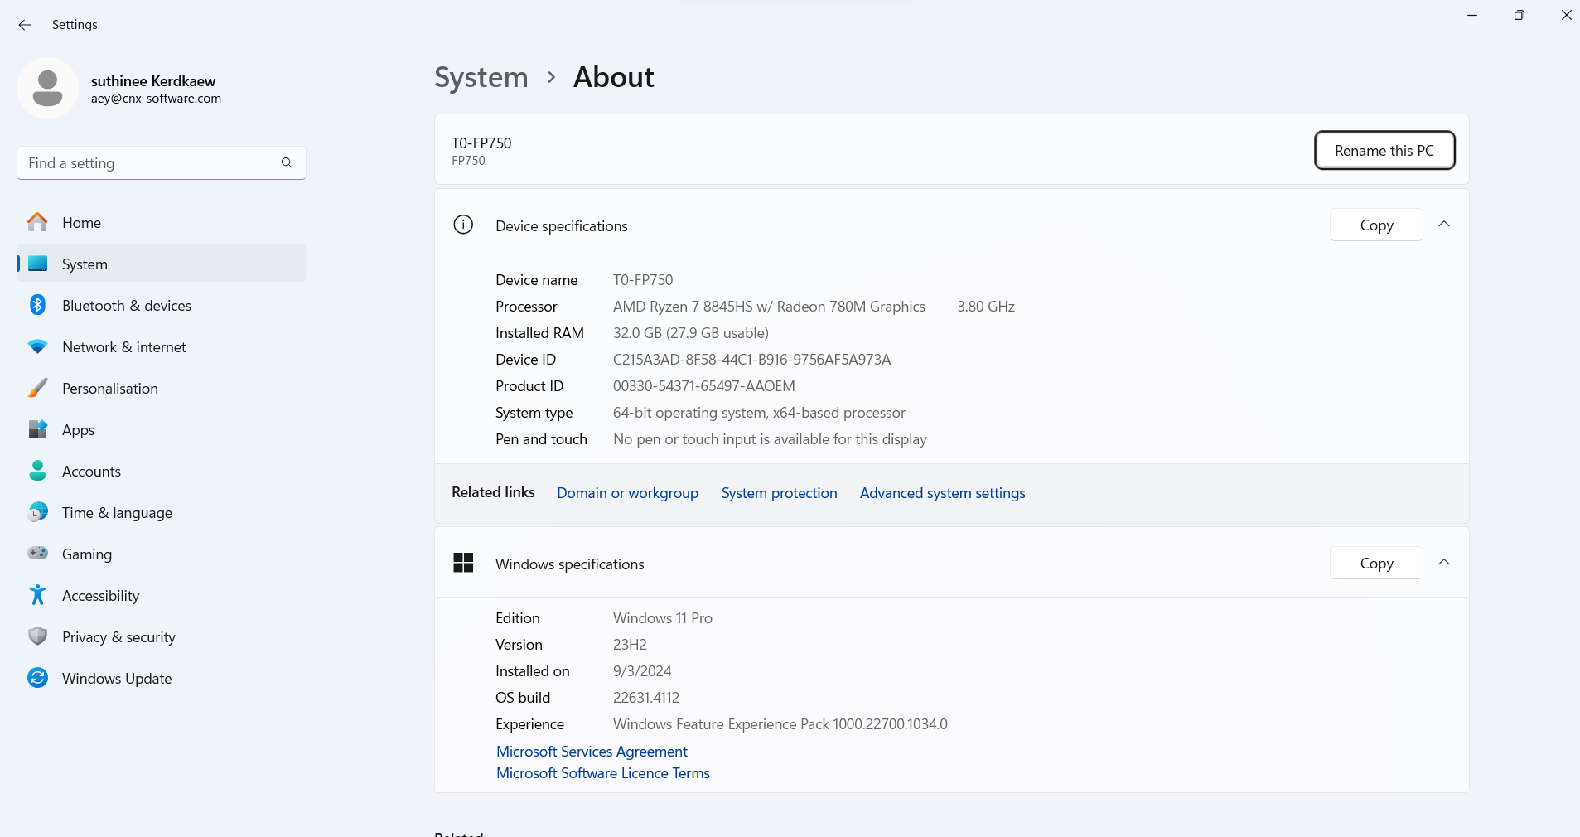Click the Product ID value 00330-54371-65497-AAOEM

click(x=703, y=385)
